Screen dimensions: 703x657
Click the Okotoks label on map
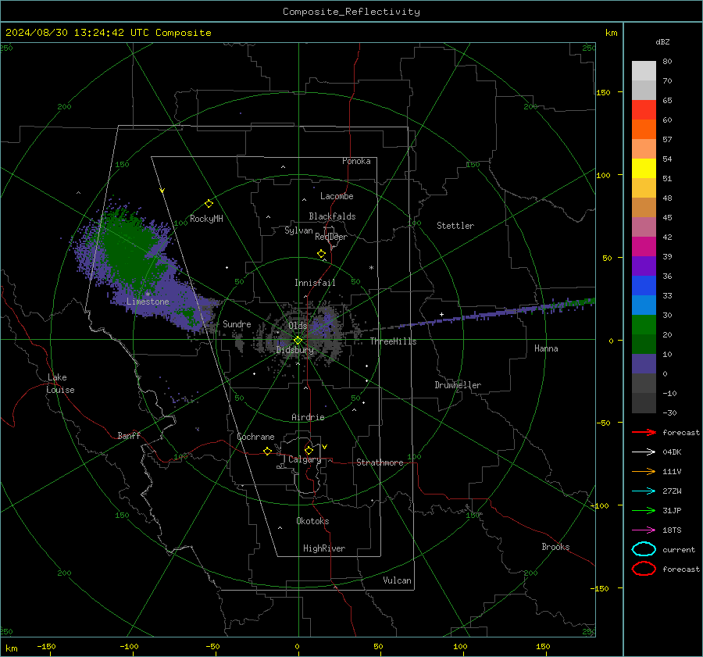click(312, 521)
